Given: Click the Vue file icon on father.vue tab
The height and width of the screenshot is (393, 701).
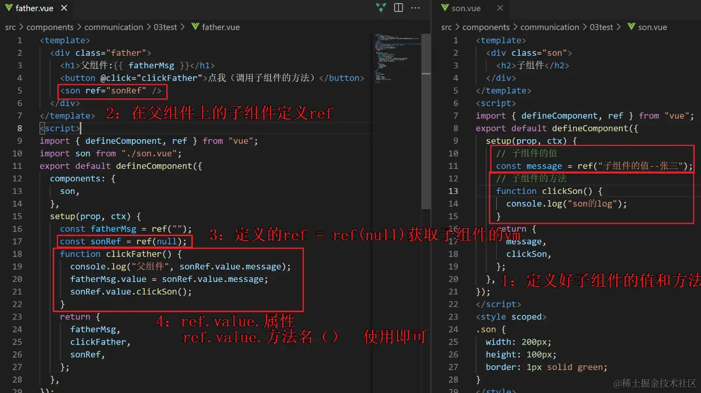Looking at the screenshot, I should click(8, 8).
